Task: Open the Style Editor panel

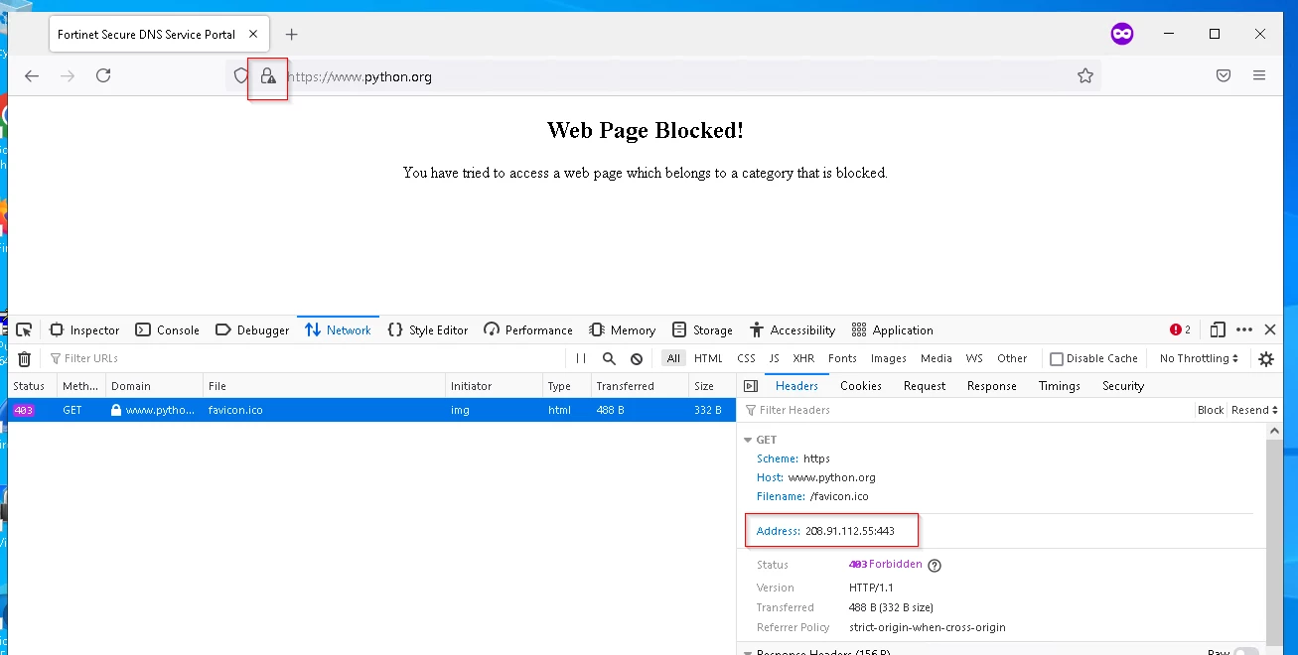Action: click(428, 330)
